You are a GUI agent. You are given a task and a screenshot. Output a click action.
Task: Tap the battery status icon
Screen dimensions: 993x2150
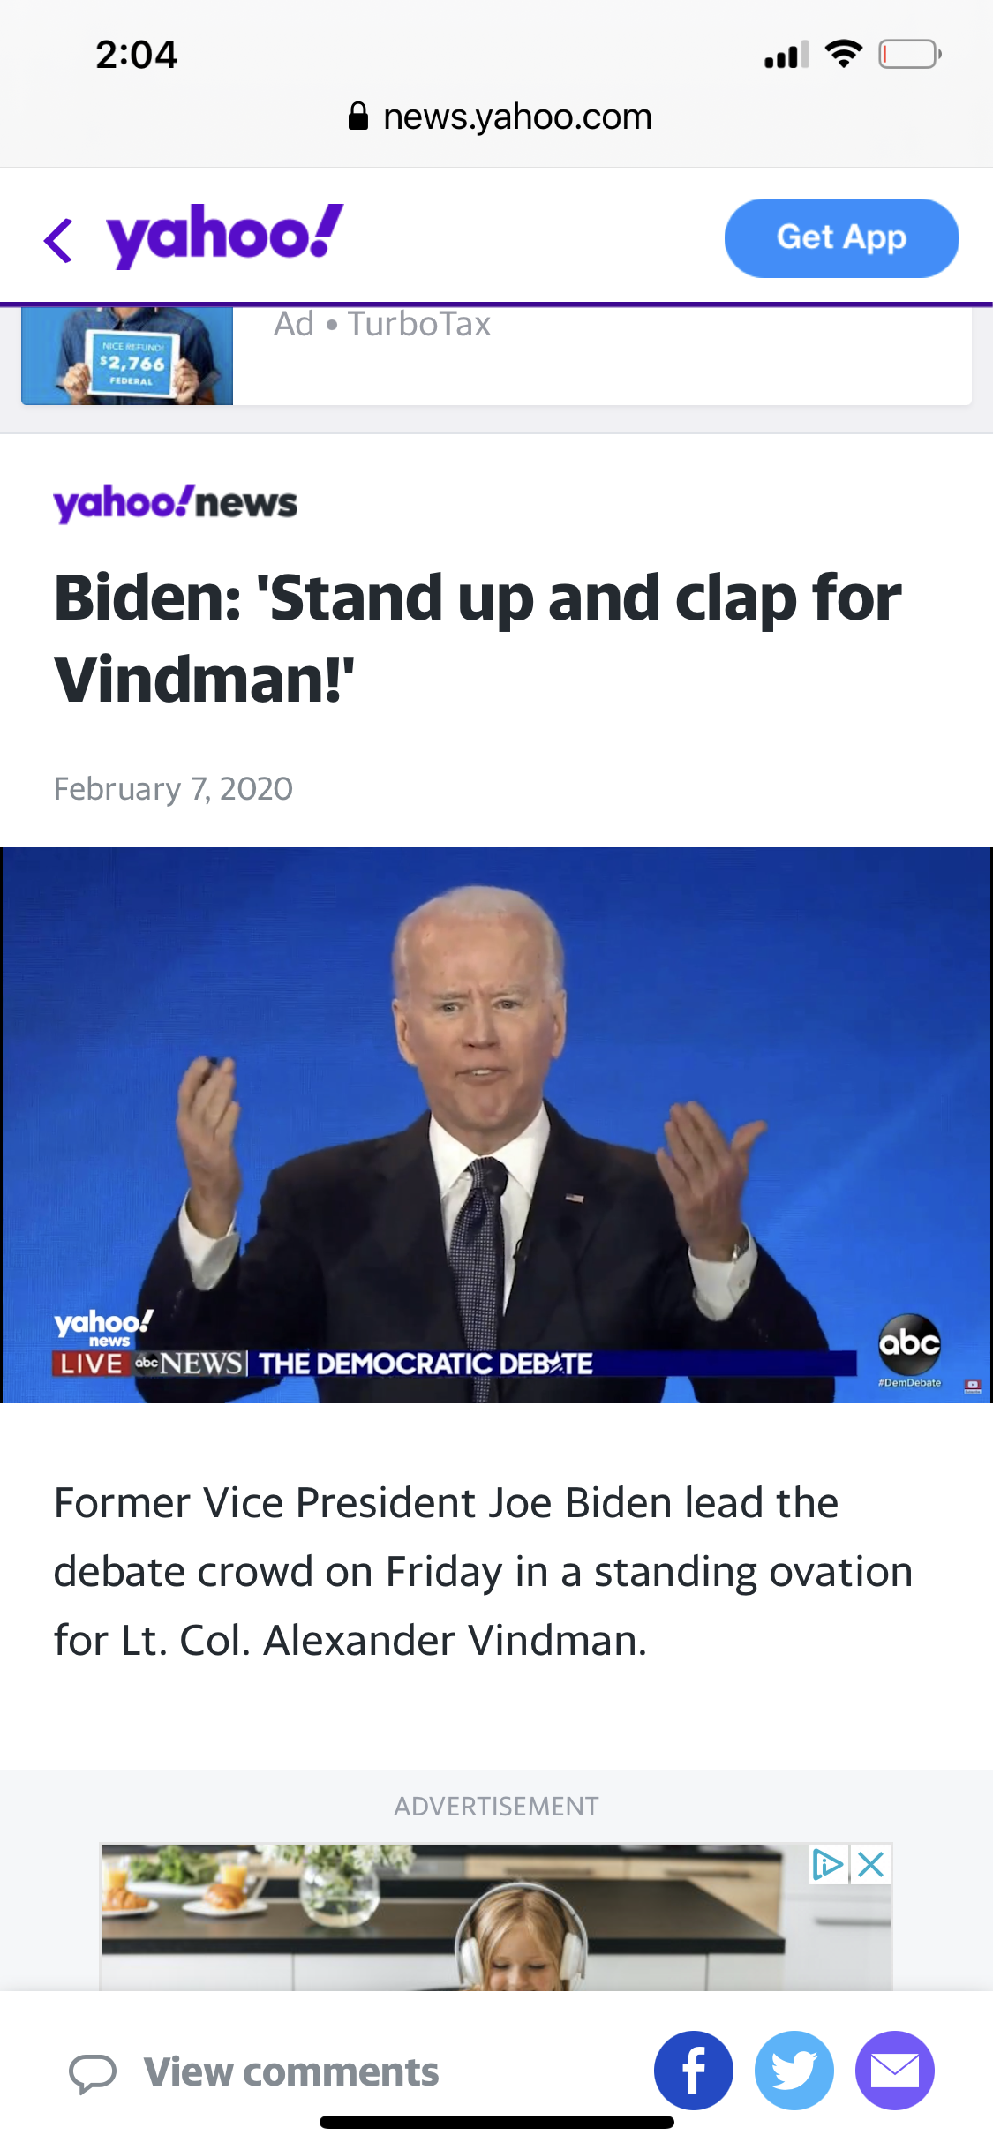click(x=910, y=55)
